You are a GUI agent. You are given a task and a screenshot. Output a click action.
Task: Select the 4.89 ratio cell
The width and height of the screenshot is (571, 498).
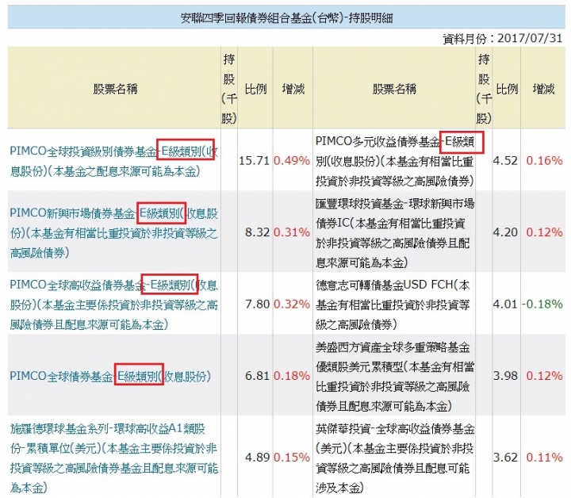(x=257, y=458)
